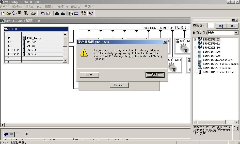Click the address overview window icon
Image resolution: width=240 pixels, height=144 pixels.
pyautogui.click(x=76, y=13)
